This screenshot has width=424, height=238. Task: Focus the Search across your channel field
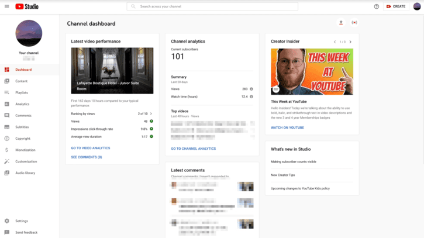[x=212, y=6]
